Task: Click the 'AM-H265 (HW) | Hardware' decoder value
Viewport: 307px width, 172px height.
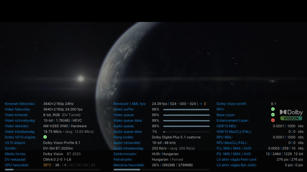Action: point(65,126)
